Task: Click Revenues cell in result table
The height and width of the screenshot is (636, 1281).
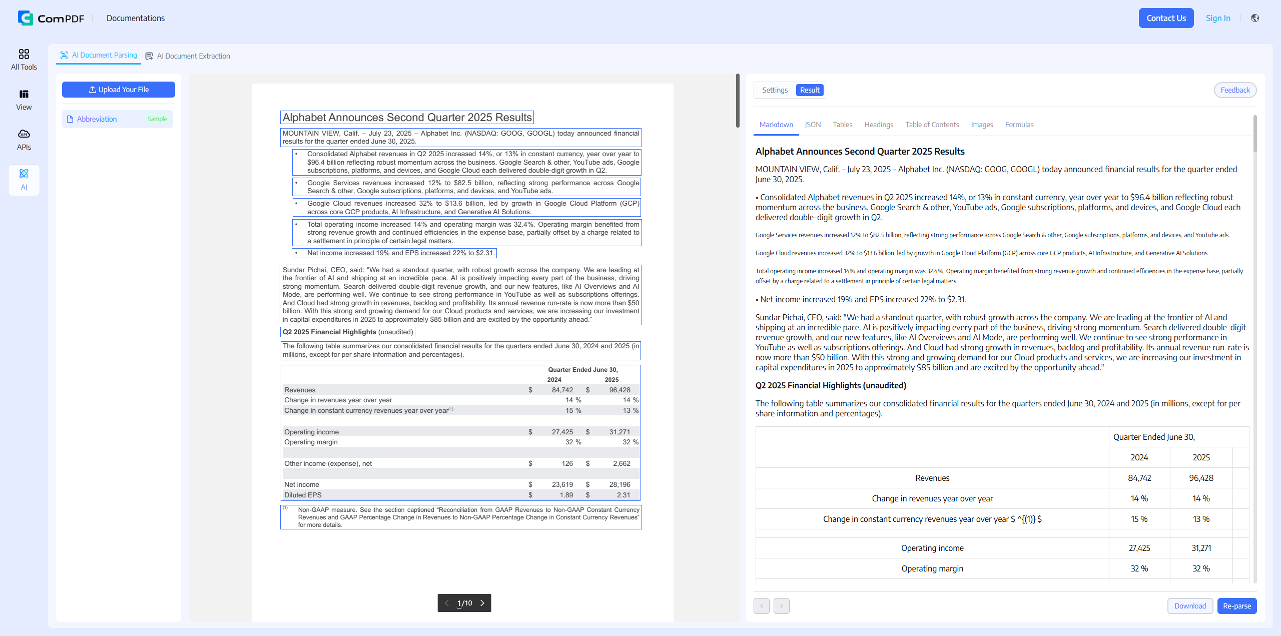Action: click(x=932, y=478)
